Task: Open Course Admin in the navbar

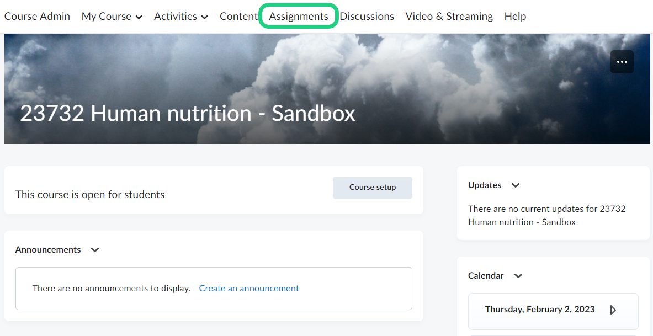Action: [x=37, y=17]
